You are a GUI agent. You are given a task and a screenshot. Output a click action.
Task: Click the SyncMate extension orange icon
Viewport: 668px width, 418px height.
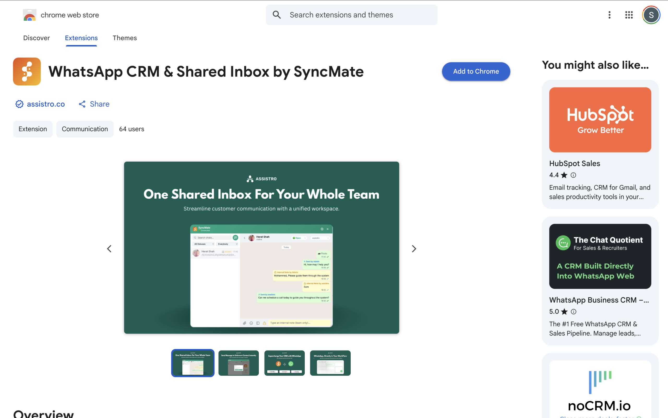click(x=27, y=72)
